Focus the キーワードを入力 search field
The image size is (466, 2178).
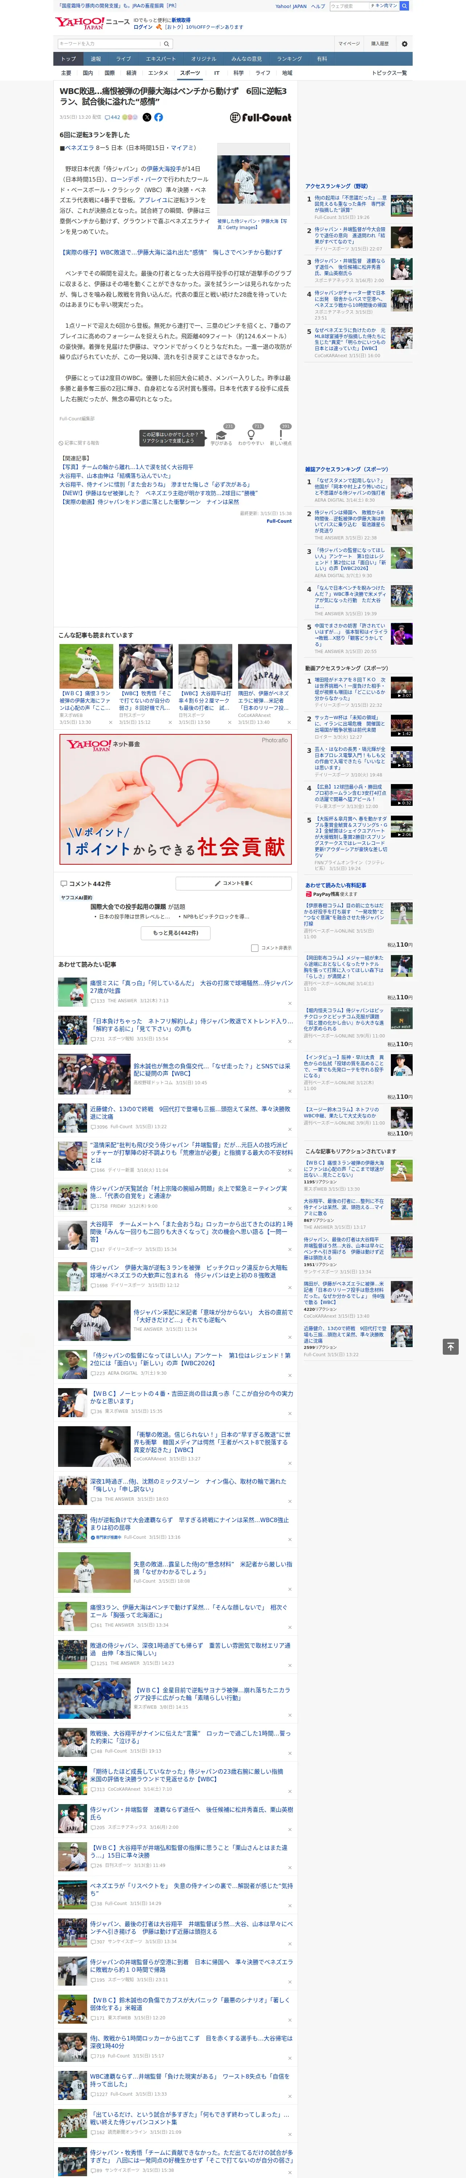click(x=109, y=44)
